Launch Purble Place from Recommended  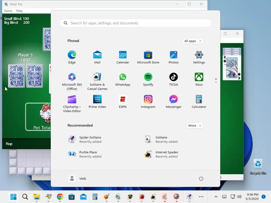click(x=85, y=154)
